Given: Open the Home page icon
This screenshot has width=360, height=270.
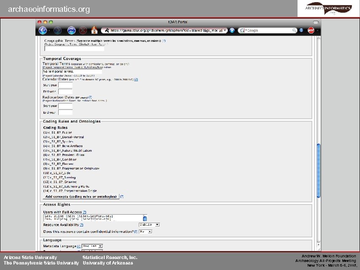Looking at the screenshot, I should coord(94,30).
